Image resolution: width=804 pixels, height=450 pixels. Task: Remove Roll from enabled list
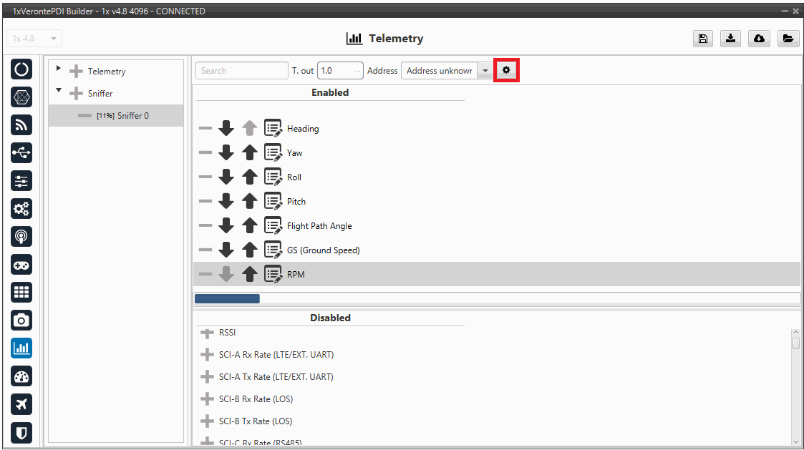[x=205, y=177]
